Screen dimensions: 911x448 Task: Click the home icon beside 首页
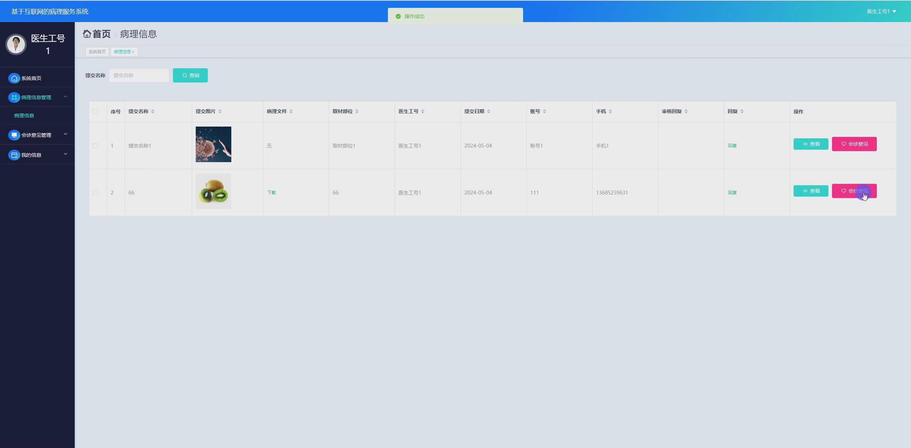87,34
